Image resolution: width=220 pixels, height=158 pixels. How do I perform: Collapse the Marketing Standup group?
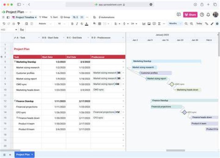click(15, 62)
